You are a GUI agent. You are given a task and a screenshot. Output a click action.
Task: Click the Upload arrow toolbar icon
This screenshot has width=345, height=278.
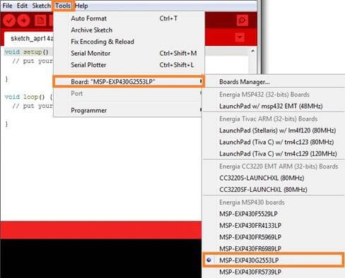(x=23, y=20)
